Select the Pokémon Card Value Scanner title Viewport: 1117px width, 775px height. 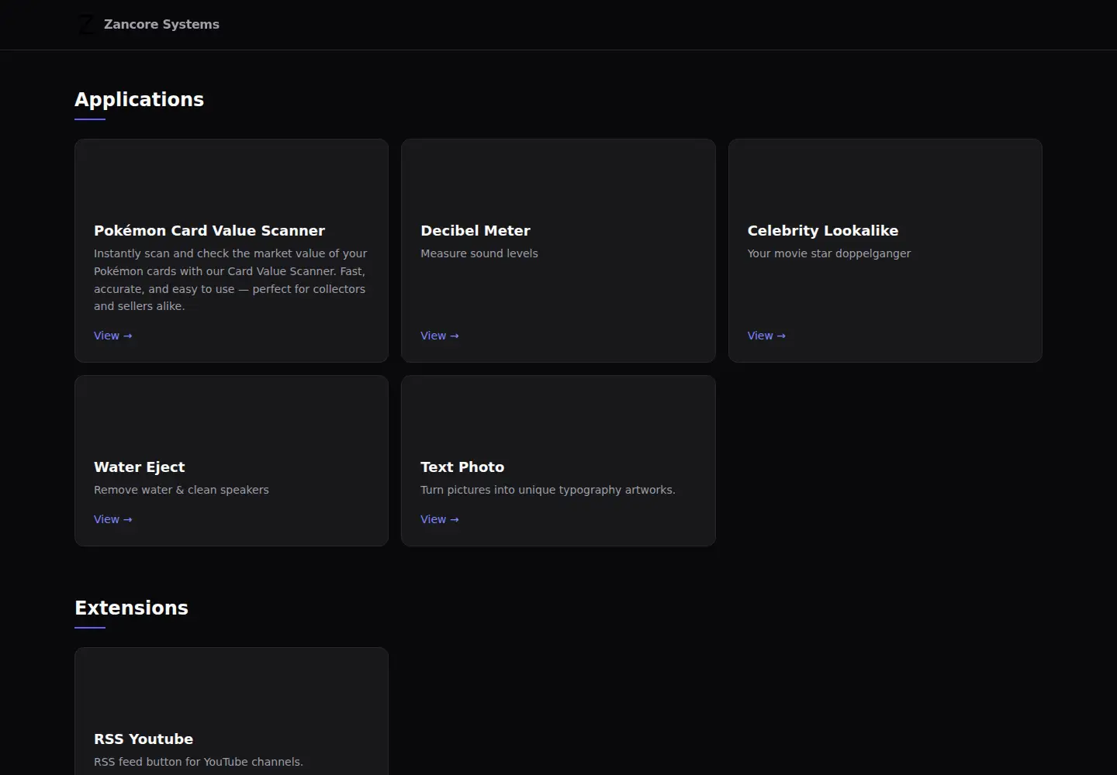[x=209, y=230]
